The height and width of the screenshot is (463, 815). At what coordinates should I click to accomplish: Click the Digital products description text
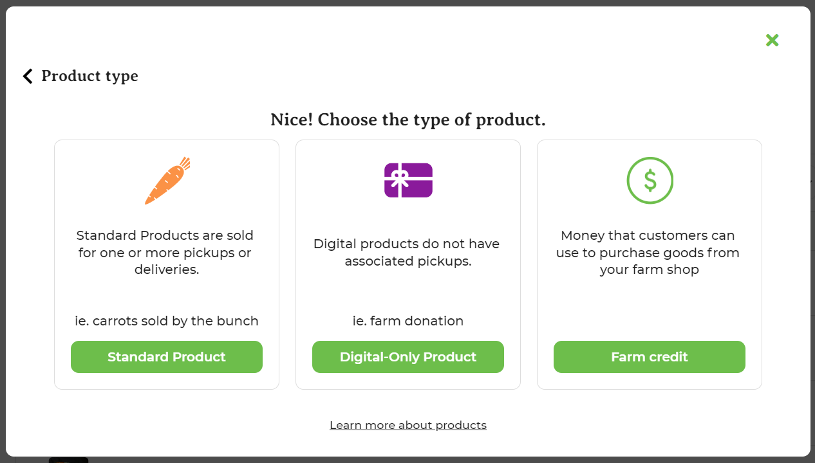(x=408, y=253)
